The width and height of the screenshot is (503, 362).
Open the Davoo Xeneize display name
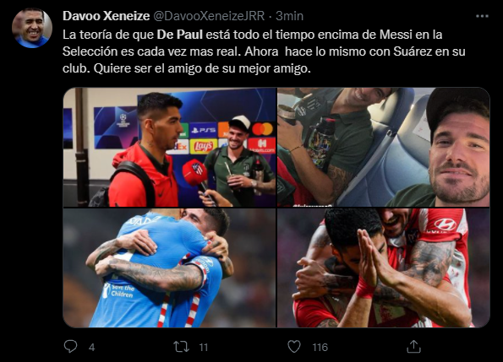[x=107, y=16]
